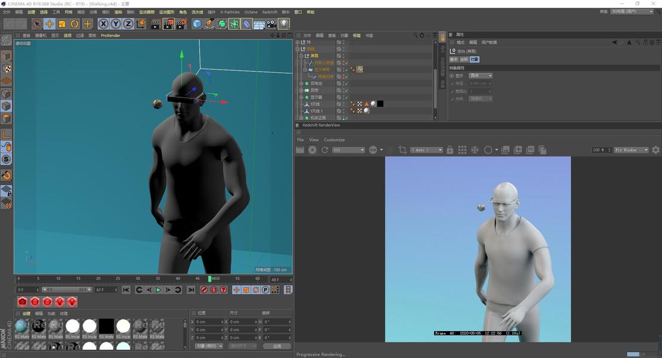
Task: Open the X-Particles menu
Action: 230,12
